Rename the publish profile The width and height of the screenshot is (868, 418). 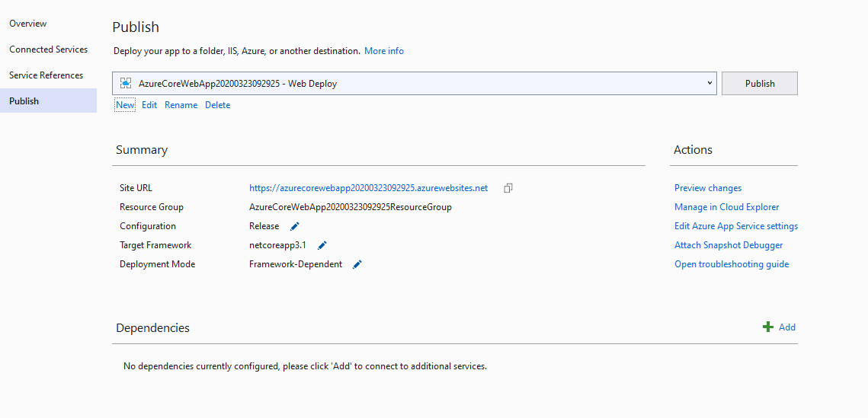(181, 105)
